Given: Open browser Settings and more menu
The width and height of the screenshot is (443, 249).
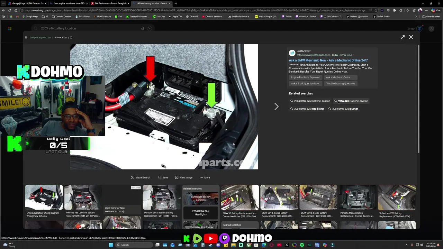Looking at the screenshot, I should 427,10.
